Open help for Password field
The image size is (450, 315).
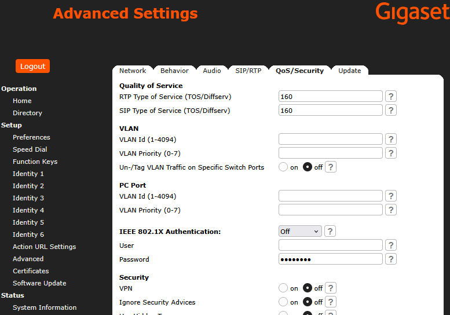tap(390, 259)
